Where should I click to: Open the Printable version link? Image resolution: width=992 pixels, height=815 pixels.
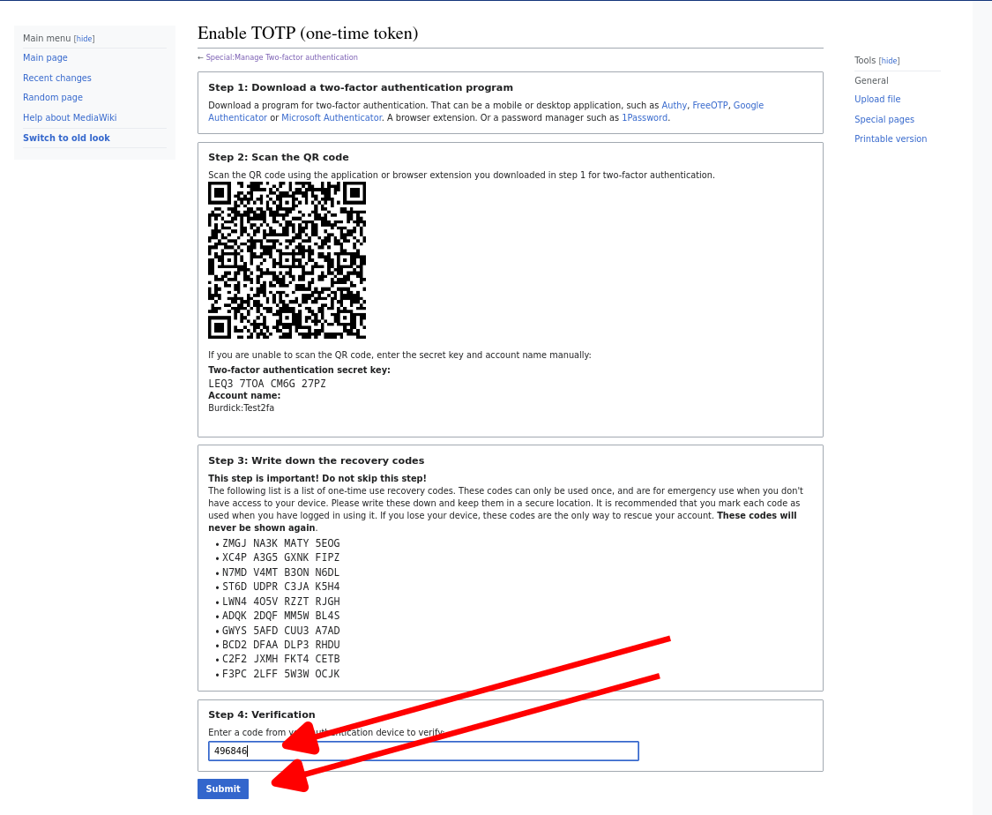(891, 139)
